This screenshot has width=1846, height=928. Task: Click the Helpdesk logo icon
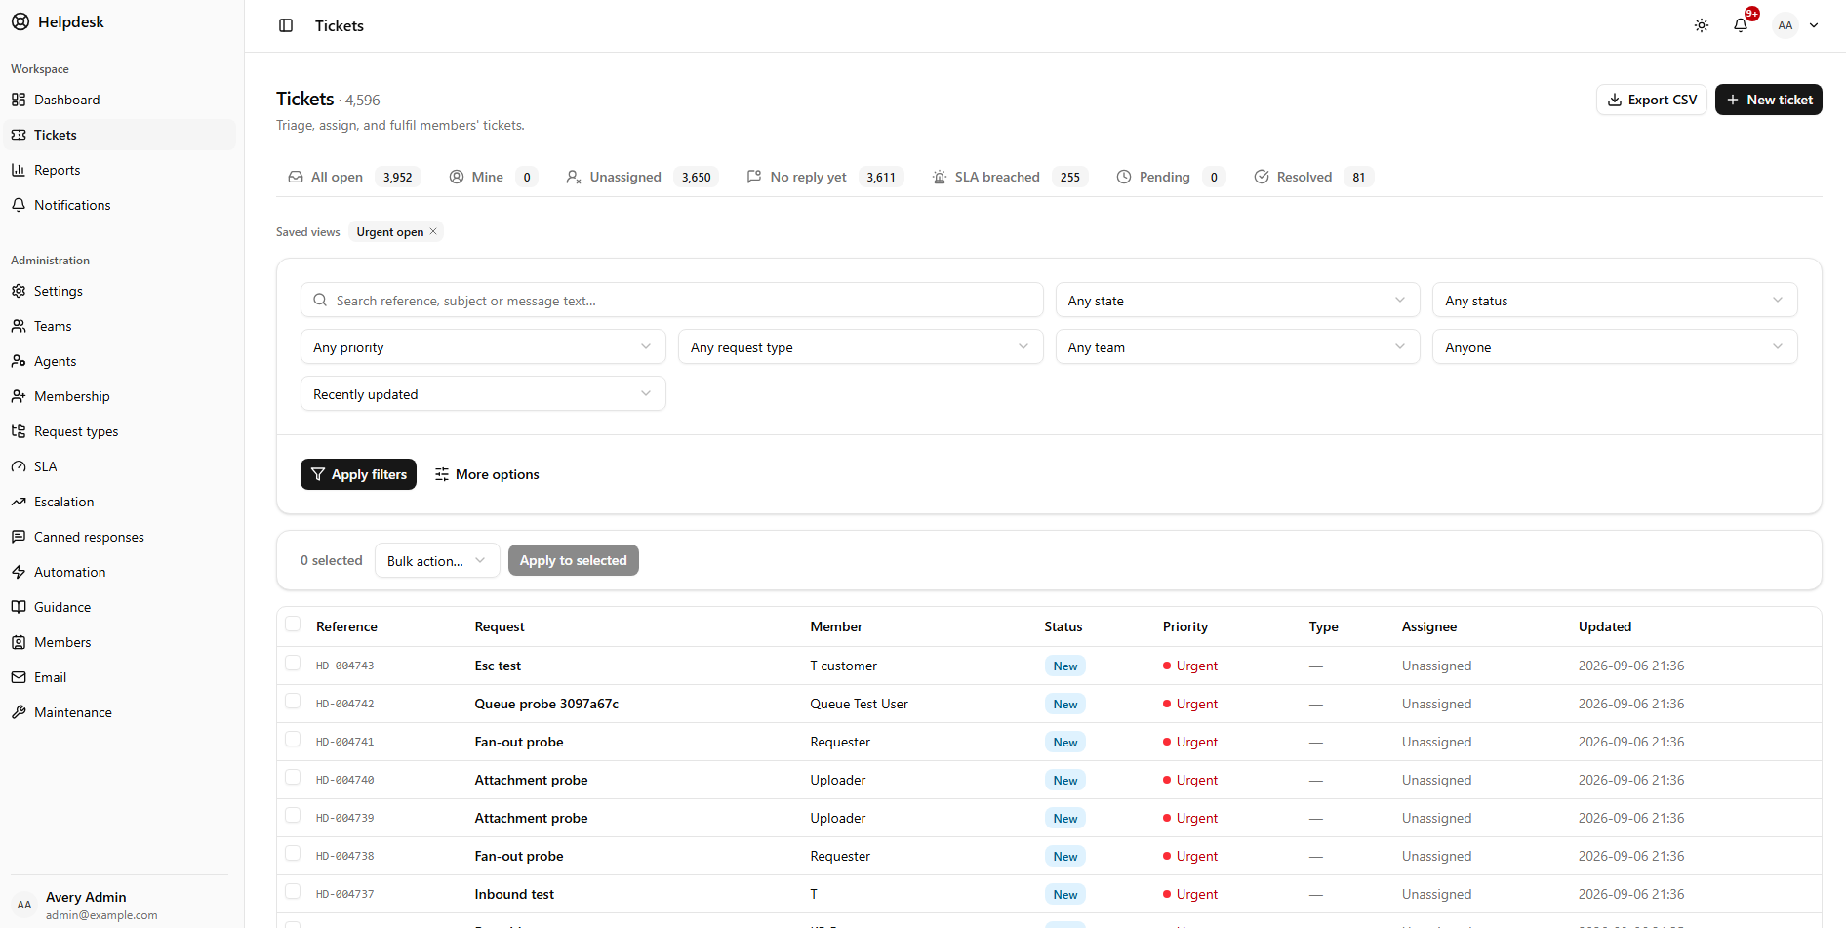click(20, 21)
